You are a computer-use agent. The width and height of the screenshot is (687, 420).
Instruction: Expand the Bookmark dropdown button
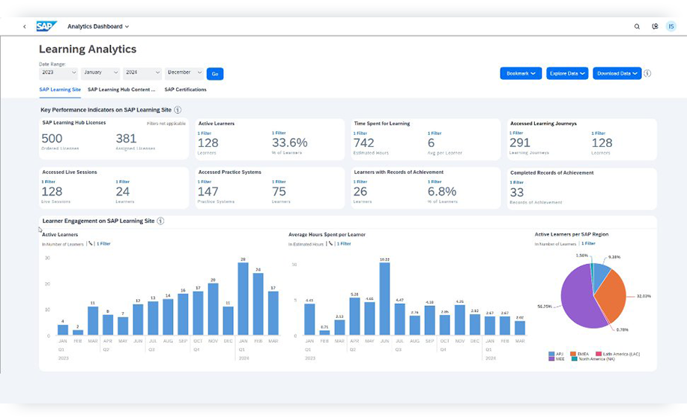click(521, 73)
